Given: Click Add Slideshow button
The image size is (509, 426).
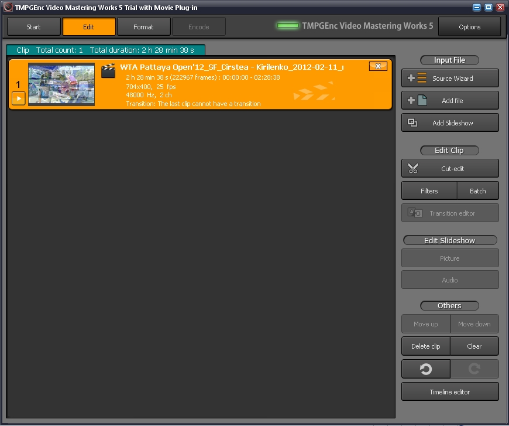Looking at the screenshot, I should coord(450,123).
